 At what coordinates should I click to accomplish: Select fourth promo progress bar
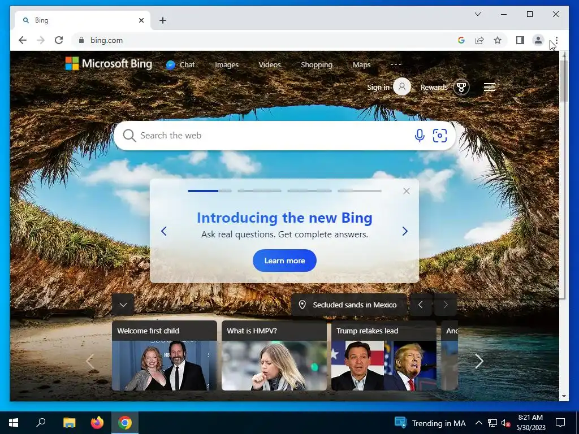360,191
